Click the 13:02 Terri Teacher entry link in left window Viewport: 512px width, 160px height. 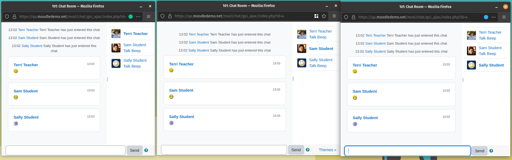click(x=28, y=30)
